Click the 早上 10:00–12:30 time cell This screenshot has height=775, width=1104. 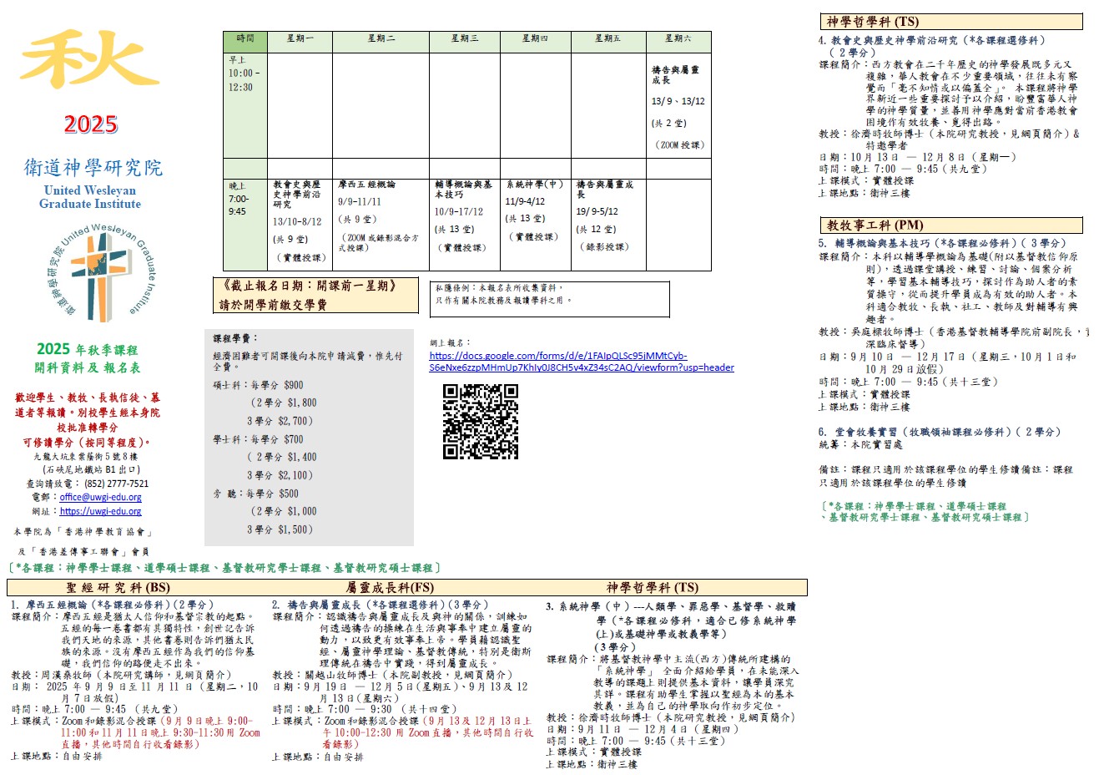[244, 104]
